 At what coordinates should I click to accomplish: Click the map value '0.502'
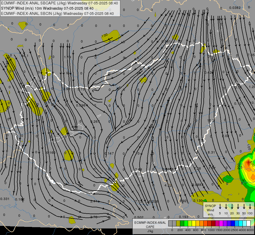[x=139, y=218]
